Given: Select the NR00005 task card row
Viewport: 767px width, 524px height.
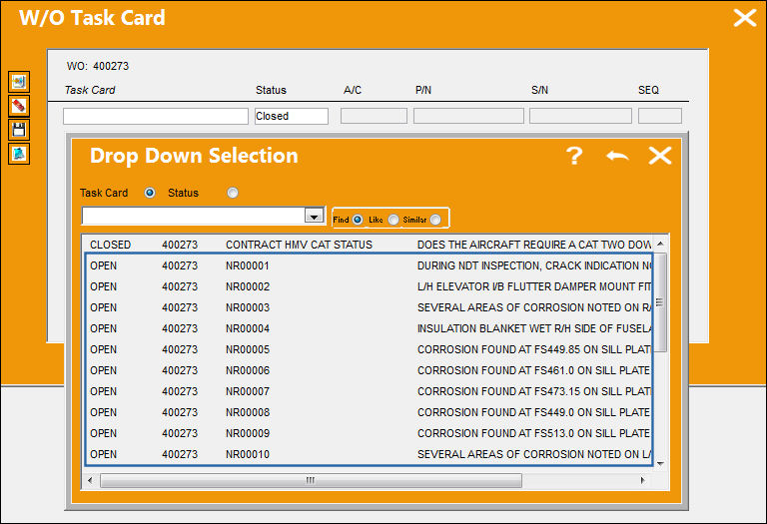Looking at the screenshot, I should click(370, 349).
